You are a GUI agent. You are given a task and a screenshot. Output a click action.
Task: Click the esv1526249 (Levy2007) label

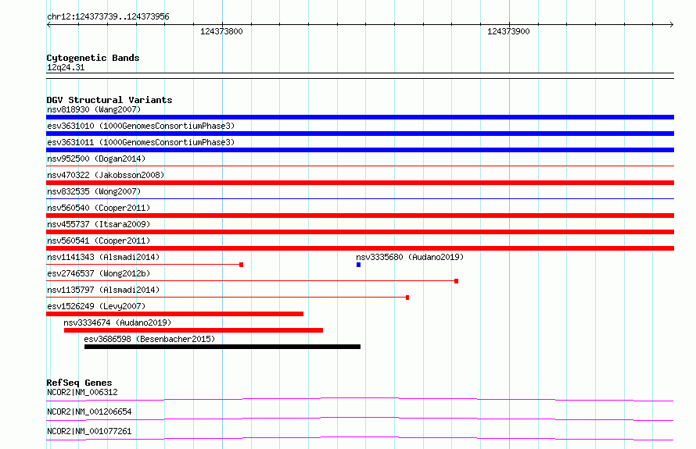[x=96, y=306]
